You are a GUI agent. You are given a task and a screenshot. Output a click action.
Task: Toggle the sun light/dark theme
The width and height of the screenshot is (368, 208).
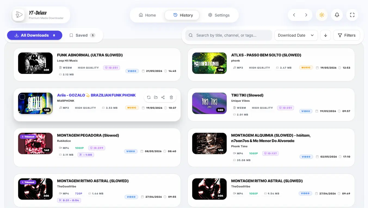[322, 15]
